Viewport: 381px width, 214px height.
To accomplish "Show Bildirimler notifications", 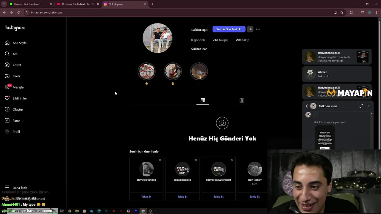I will 16,98.
